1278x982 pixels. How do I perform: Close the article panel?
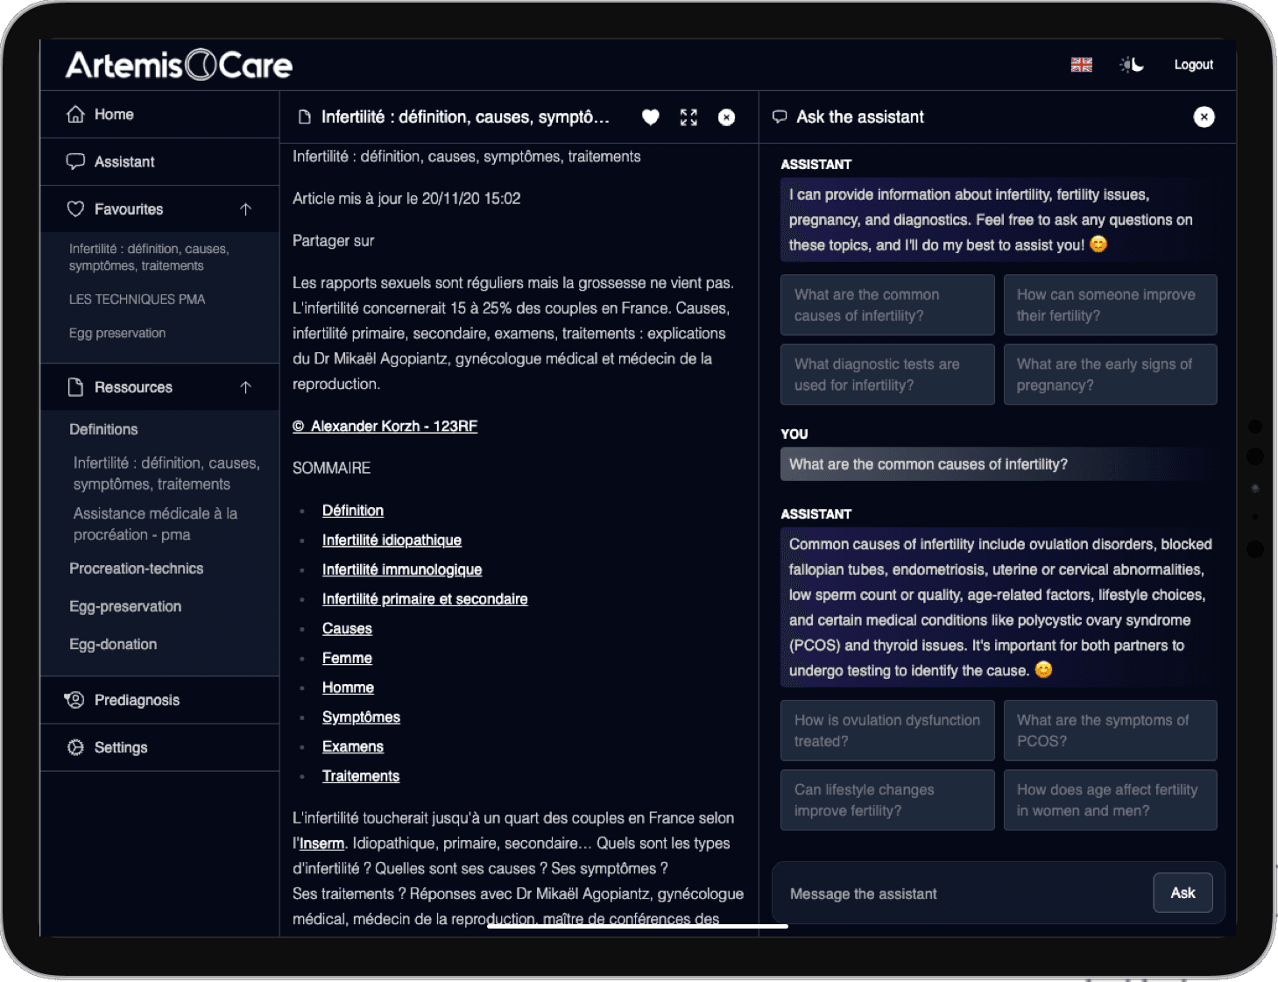pyautogui.click(x=727, y=117)
